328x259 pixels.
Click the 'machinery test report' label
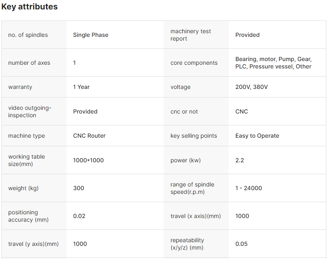coord(190,35)
